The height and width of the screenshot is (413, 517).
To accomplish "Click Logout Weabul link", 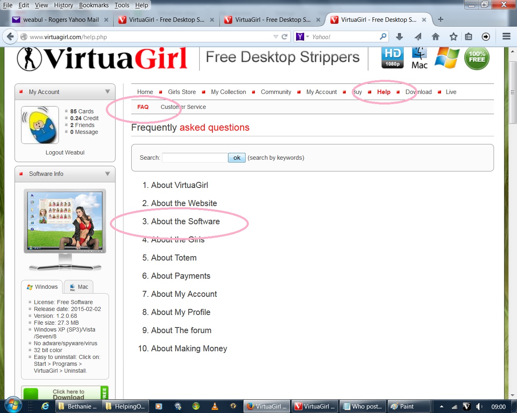I will 65,152.
